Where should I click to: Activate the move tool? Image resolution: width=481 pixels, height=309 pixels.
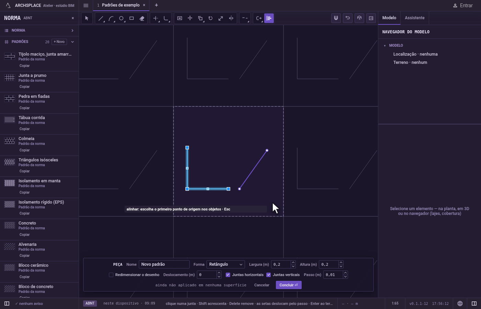tap(190, 18)
